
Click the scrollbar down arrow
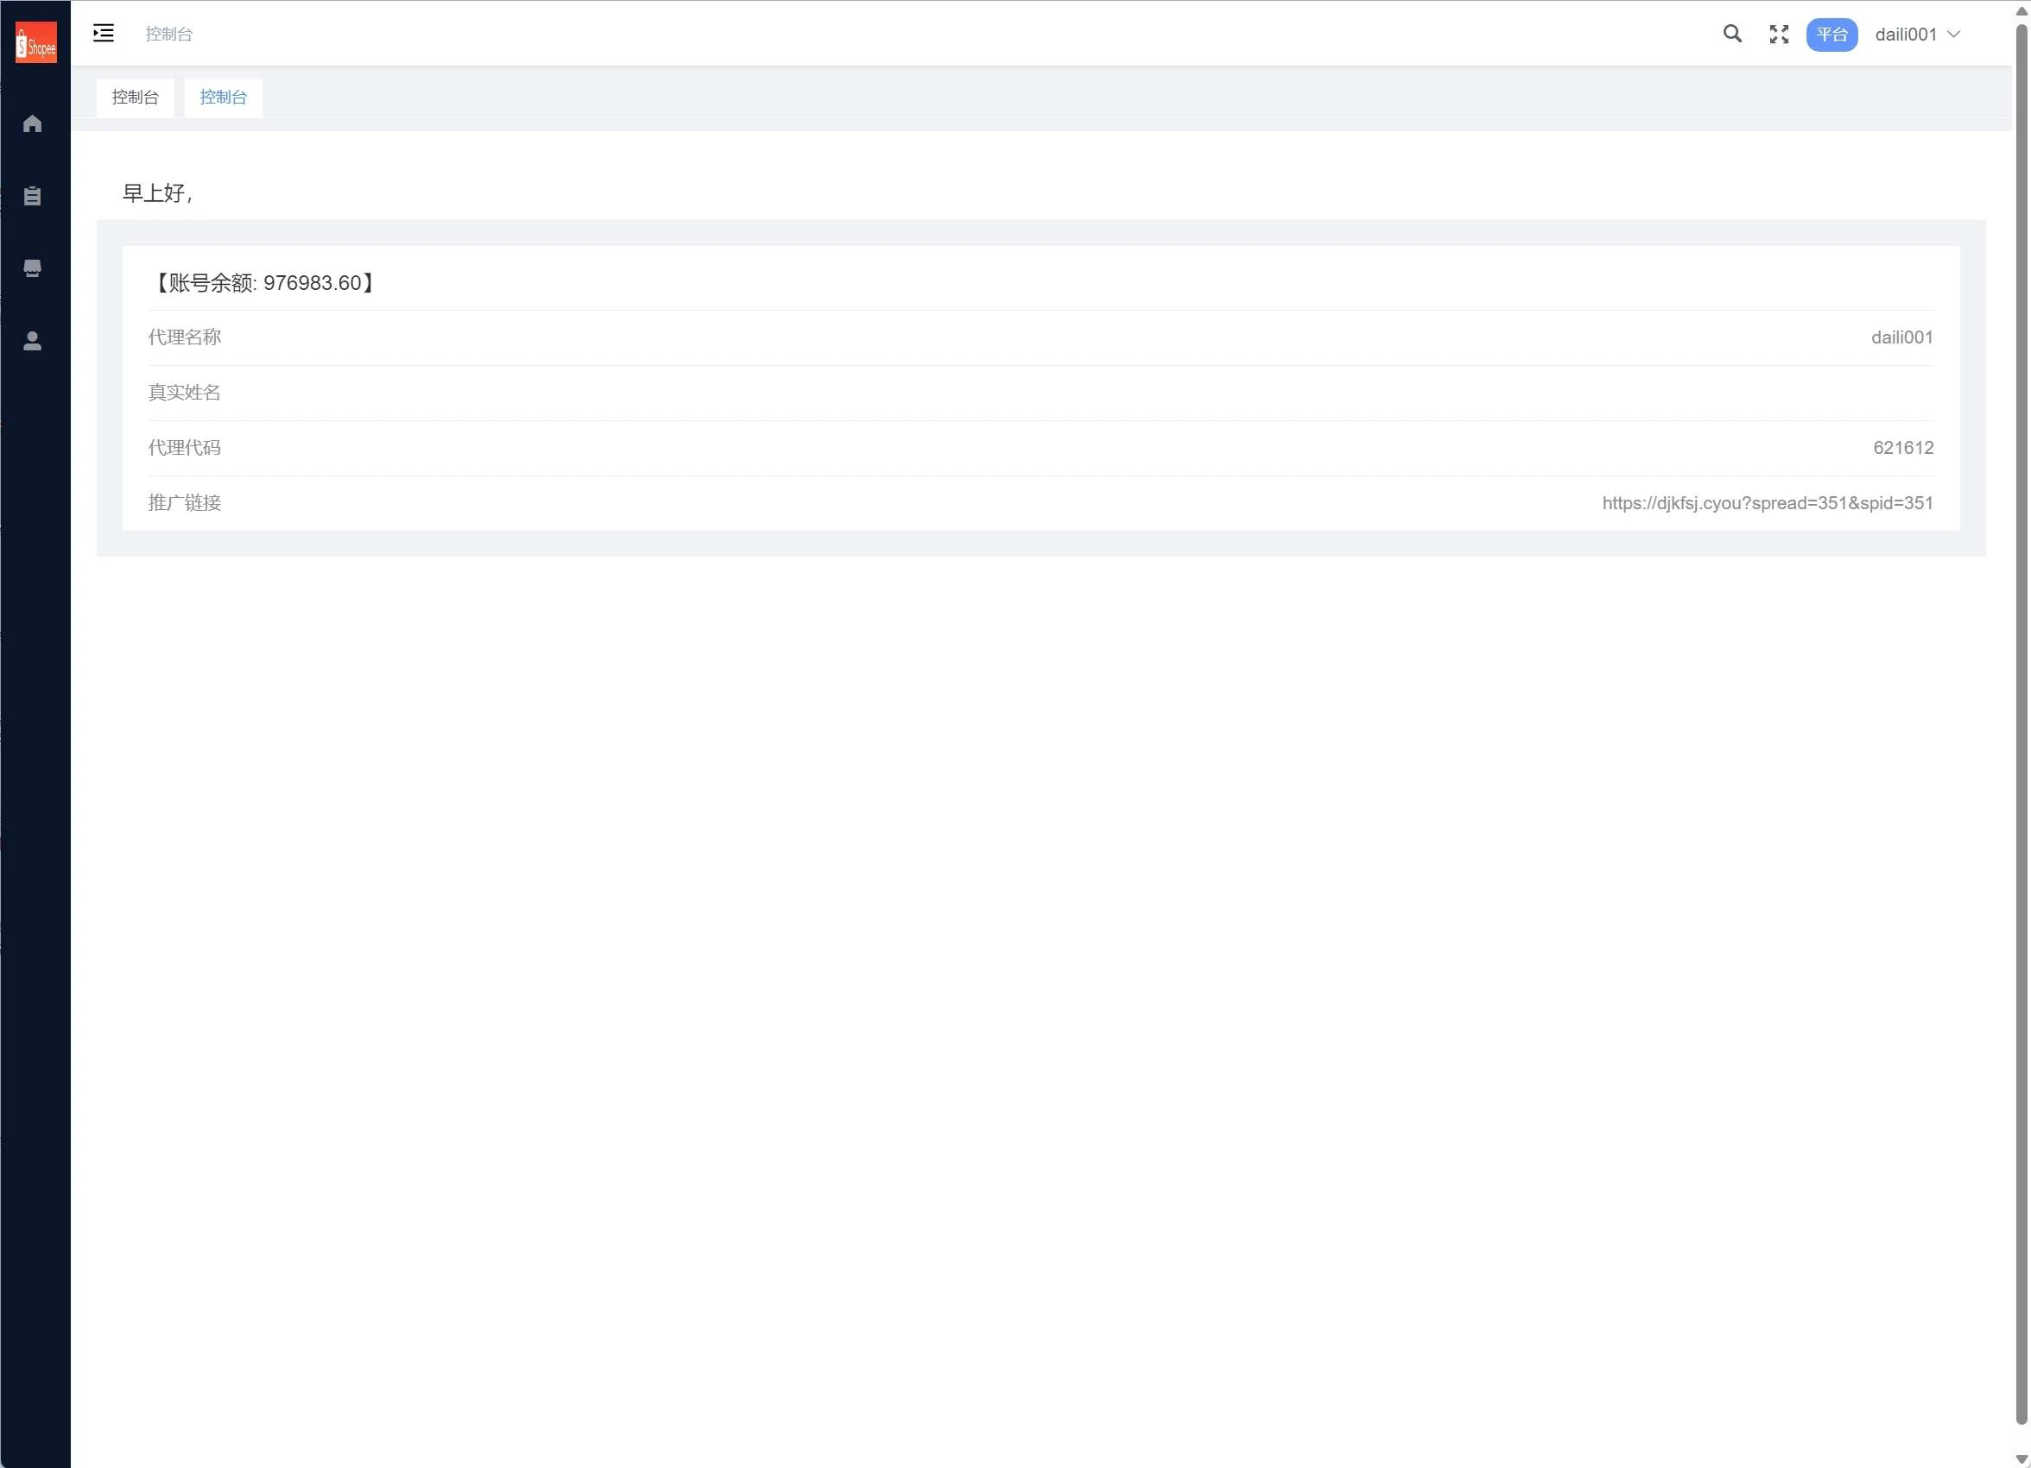point(2022,1459)
